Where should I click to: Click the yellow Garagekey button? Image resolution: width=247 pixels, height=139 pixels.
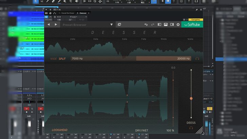pos(196,20)
